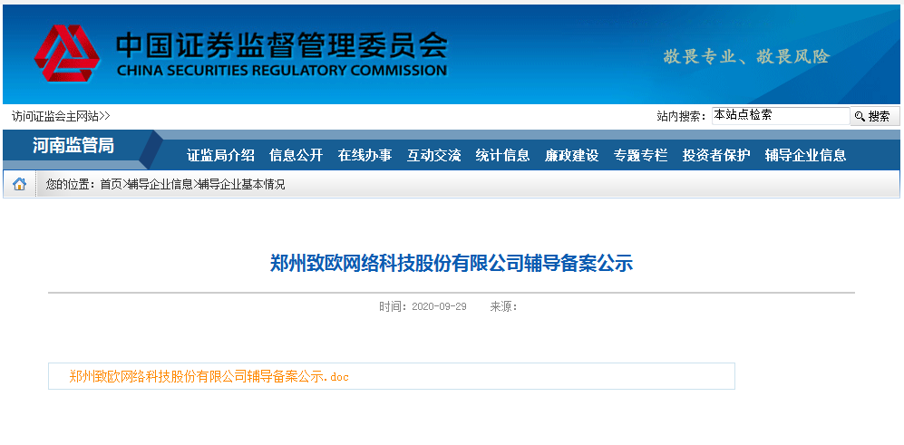
Task: Open 辅导企业信息 in the navigation bar
Action: coord(805,155)
